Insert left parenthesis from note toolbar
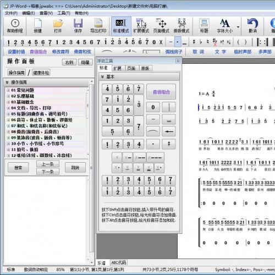This screenshot has height=275, width=275. coord(238,42)
